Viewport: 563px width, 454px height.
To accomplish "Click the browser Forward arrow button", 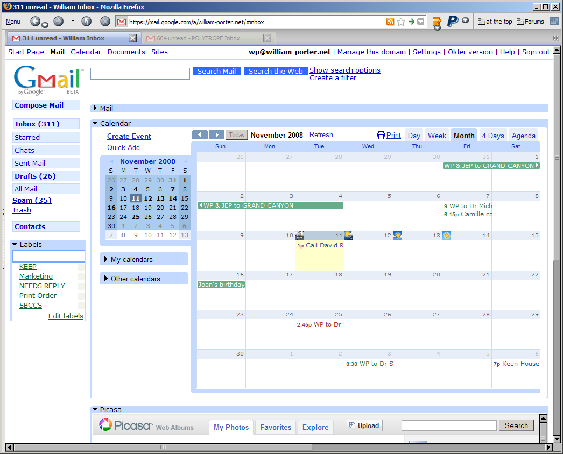I will click(x=58, y=22).
